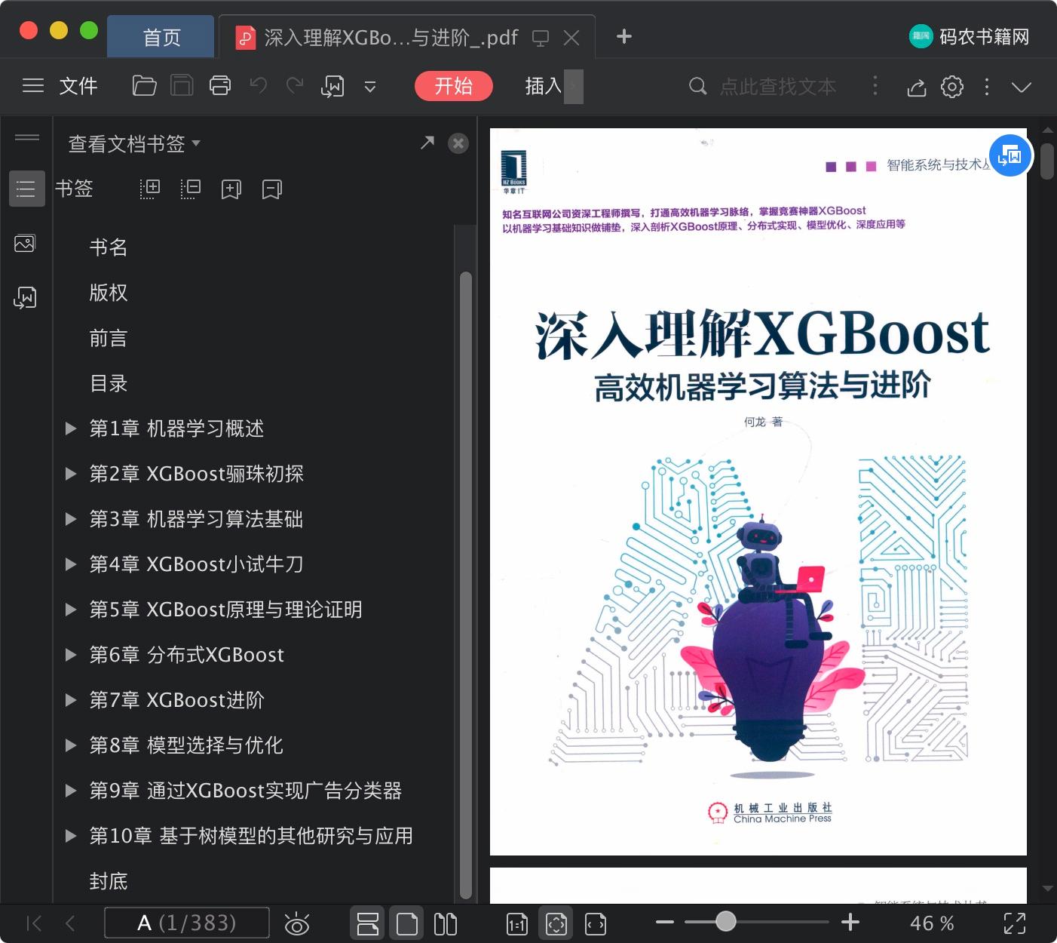Screen dimensions: 1057x943
Task: Open 第10章 基于树模型的其他研究与应用 bookmark
Action: (251, 836)
